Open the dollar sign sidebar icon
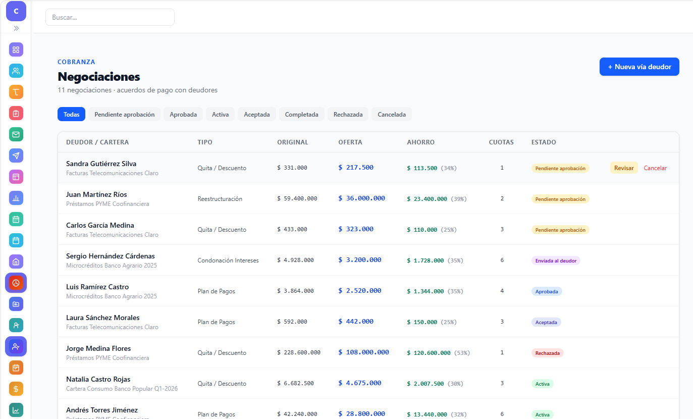The image size is (693, 419). coord(16,389)
